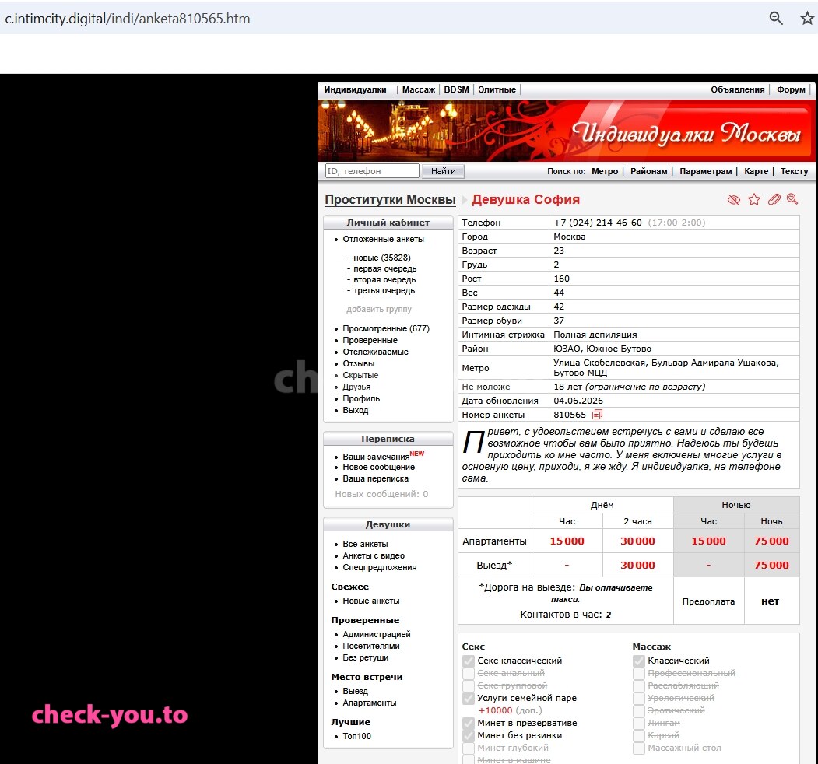The width and height of the screenshot is (818, 764).
Task: Add profile to favorites with red star icon
Action: tap(754, 200)
